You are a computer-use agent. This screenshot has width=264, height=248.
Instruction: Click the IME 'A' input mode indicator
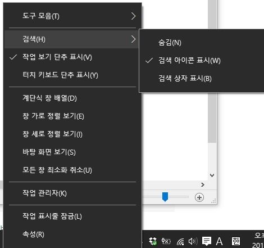click(x=219, y=241)
